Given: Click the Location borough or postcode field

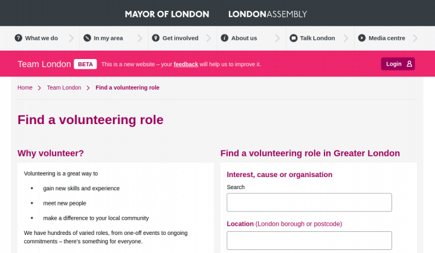Looking at the screenshot, I should tap(309, 240).
